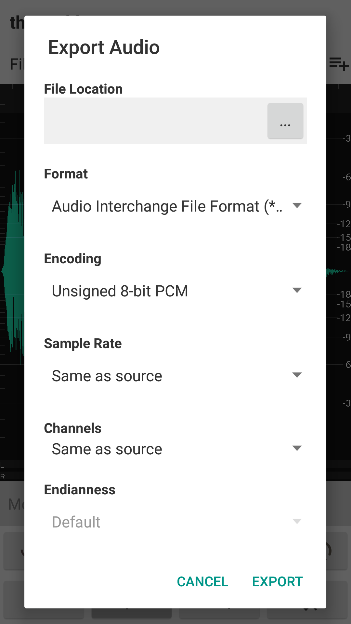Tap the Default endianness value

pos(76,521)
